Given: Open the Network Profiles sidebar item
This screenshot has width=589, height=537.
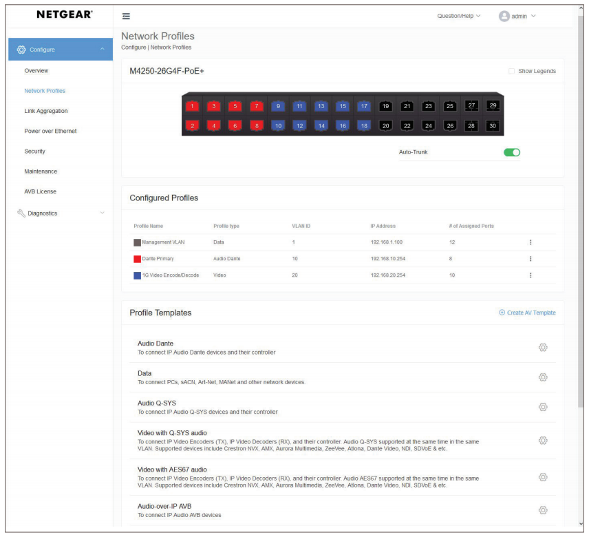Looking at the screenshot, I should (45, 91).
